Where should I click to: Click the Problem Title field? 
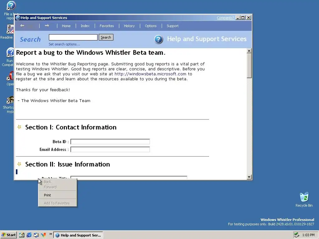(x=129, y=177)
